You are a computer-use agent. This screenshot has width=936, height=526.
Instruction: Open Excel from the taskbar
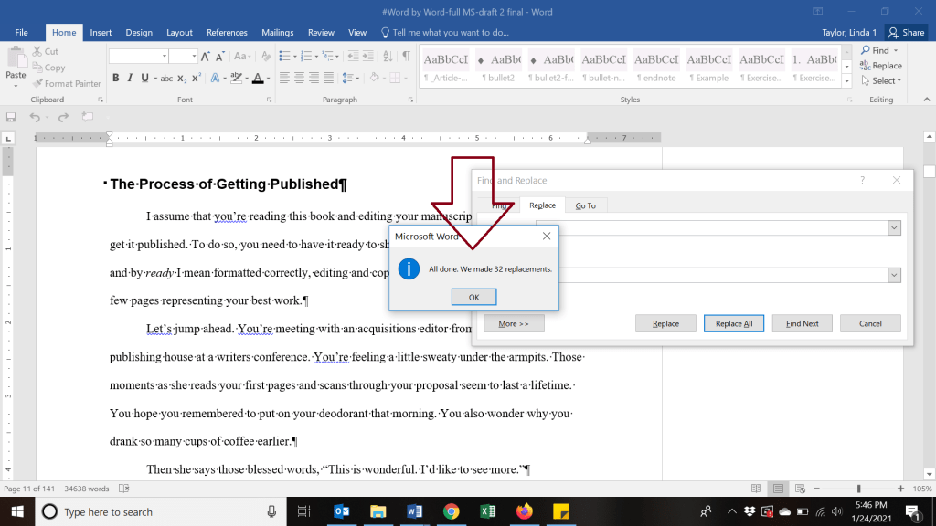click(x=488, y=511)
